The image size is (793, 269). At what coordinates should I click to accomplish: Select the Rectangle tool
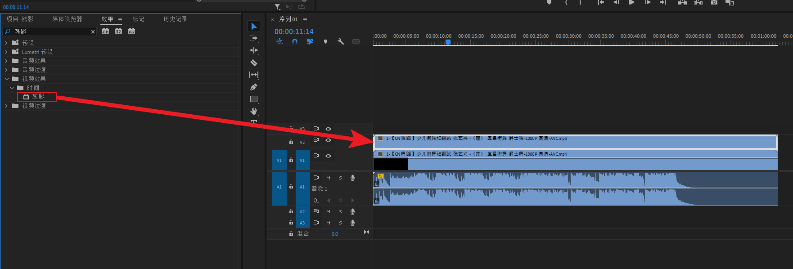(254, 99)
